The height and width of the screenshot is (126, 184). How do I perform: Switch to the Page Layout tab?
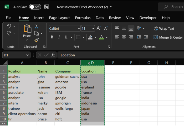59,18
